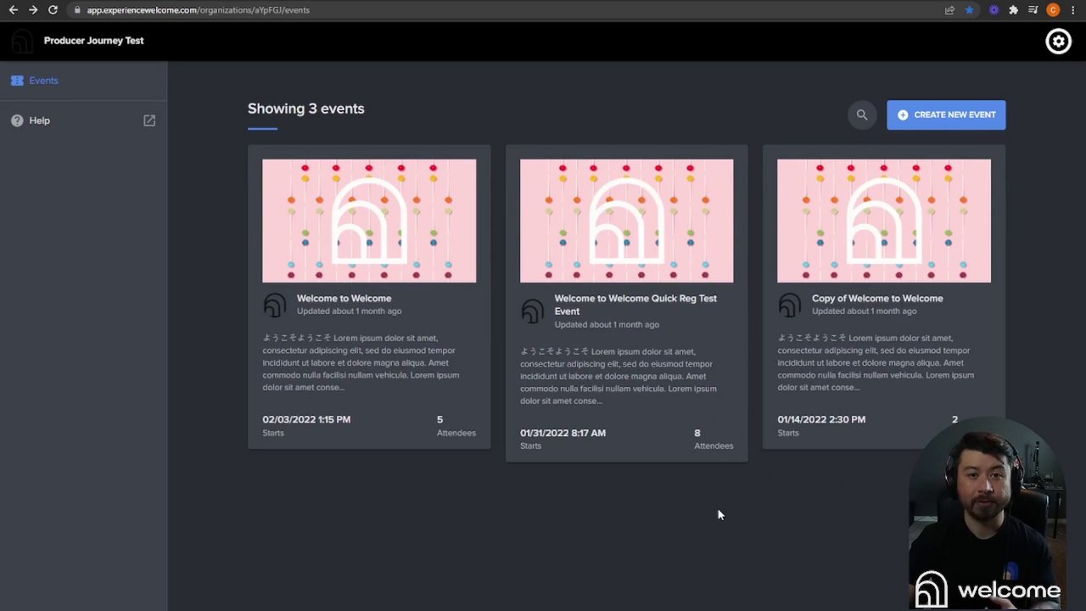The image size is (1086, 611).
Task: Click the Events ticket icon in sidebar
Action: click(17, 81)
